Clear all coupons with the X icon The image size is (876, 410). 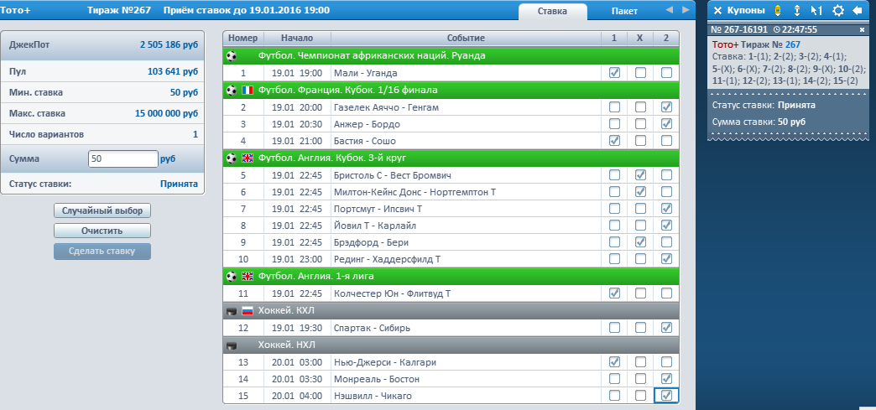click(x=718, y=11)
